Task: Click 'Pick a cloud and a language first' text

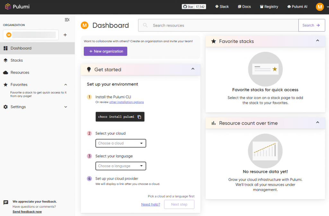Action: click(x=171, y=196)
